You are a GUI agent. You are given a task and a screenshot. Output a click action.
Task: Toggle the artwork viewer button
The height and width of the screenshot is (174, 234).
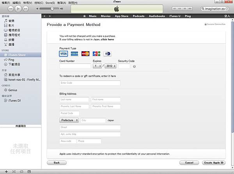tap(29, 172)
